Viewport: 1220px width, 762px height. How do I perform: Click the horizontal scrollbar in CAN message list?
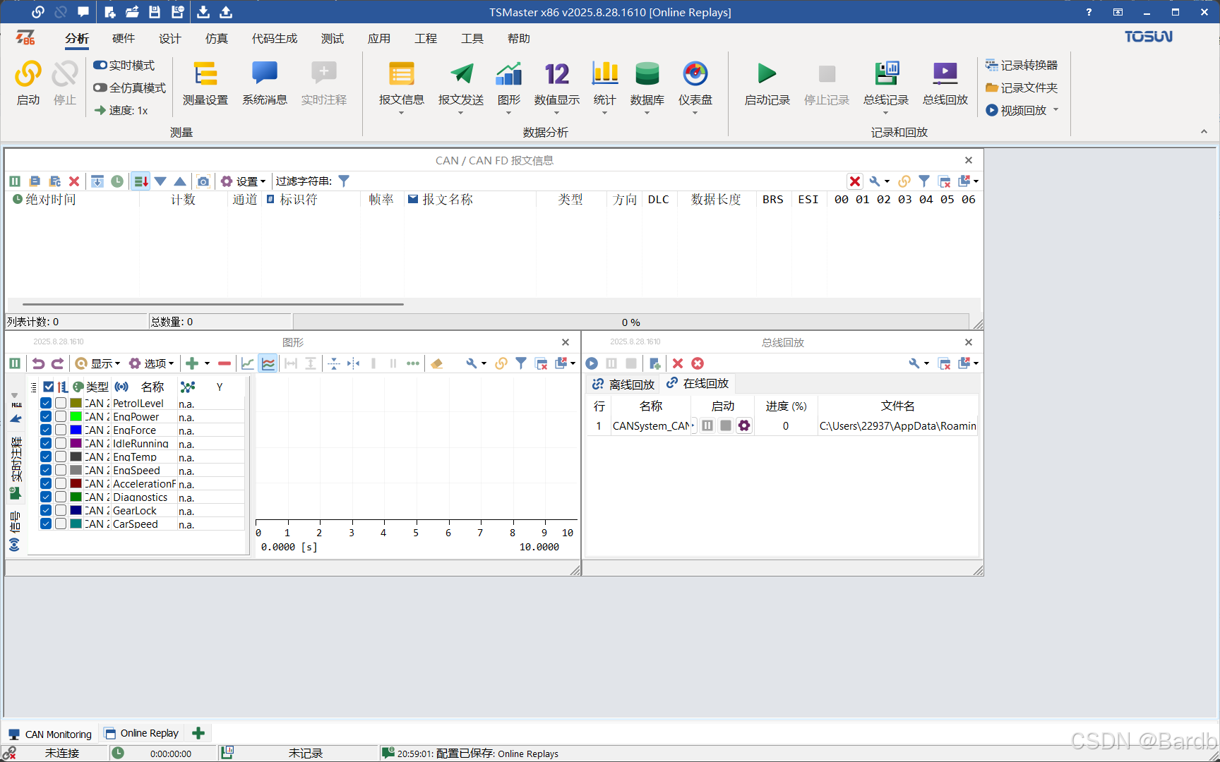213,304
